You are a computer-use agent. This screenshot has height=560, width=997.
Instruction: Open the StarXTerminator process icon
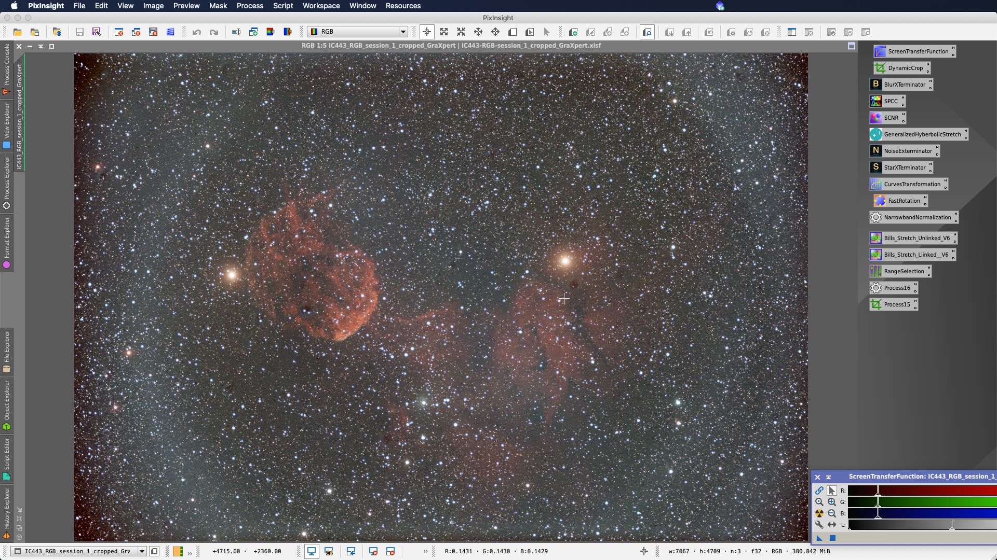click(900, 167)
